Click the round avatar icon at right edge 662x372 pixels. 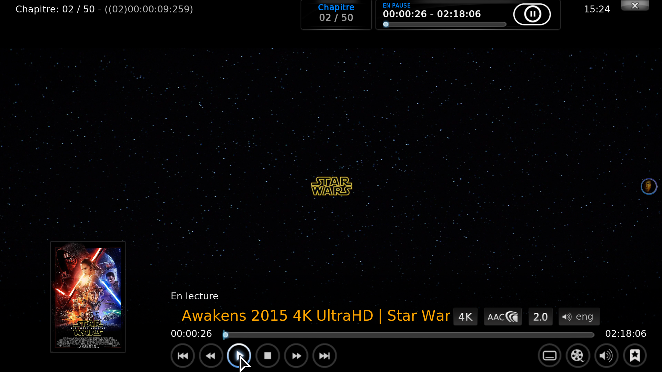649,186
